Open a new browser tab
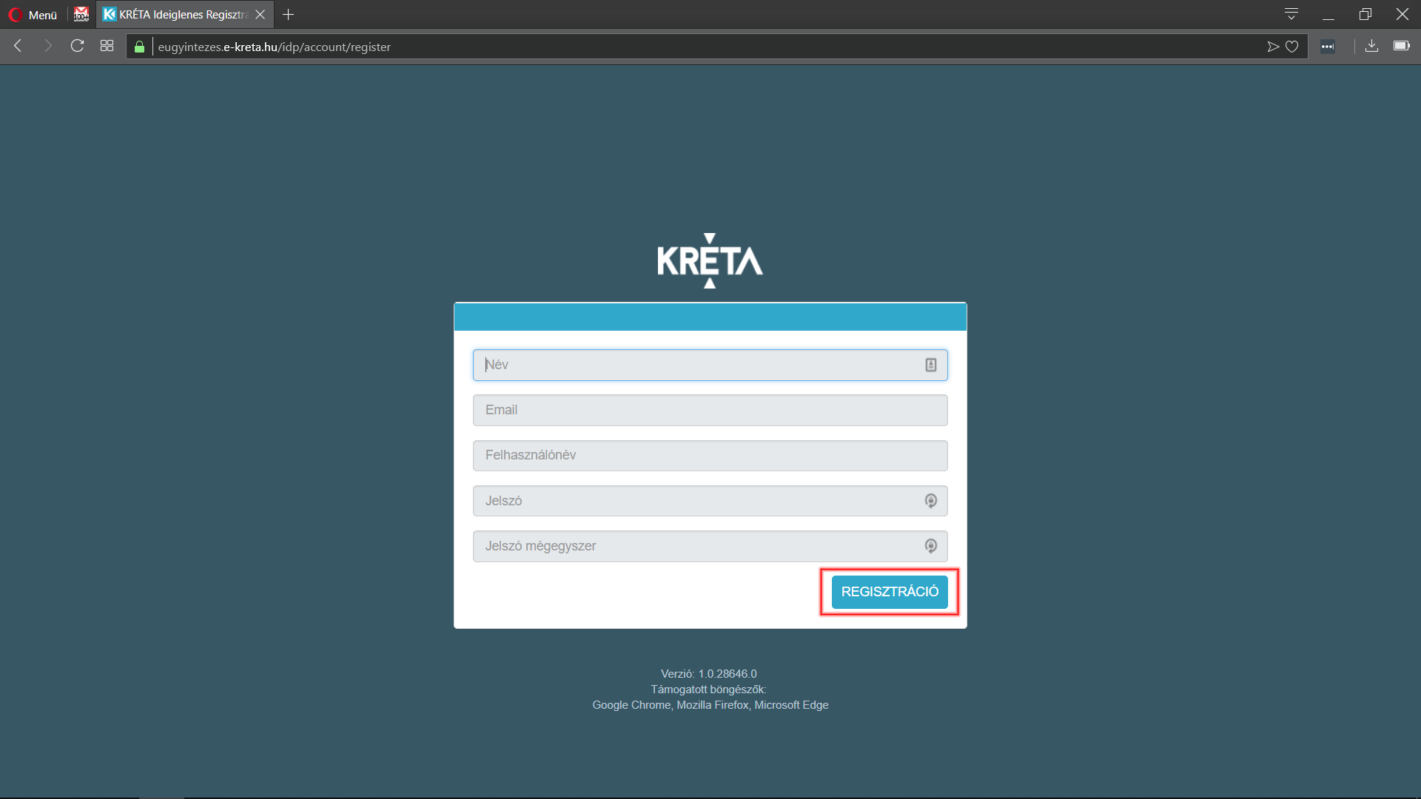 coord(289,15)
